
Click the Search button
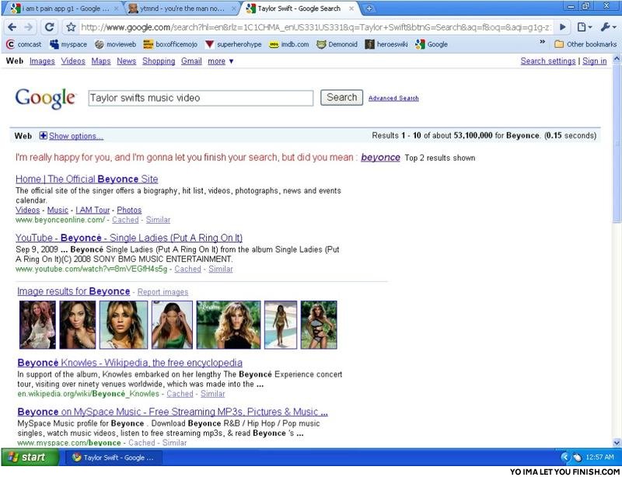click(341, 98)
